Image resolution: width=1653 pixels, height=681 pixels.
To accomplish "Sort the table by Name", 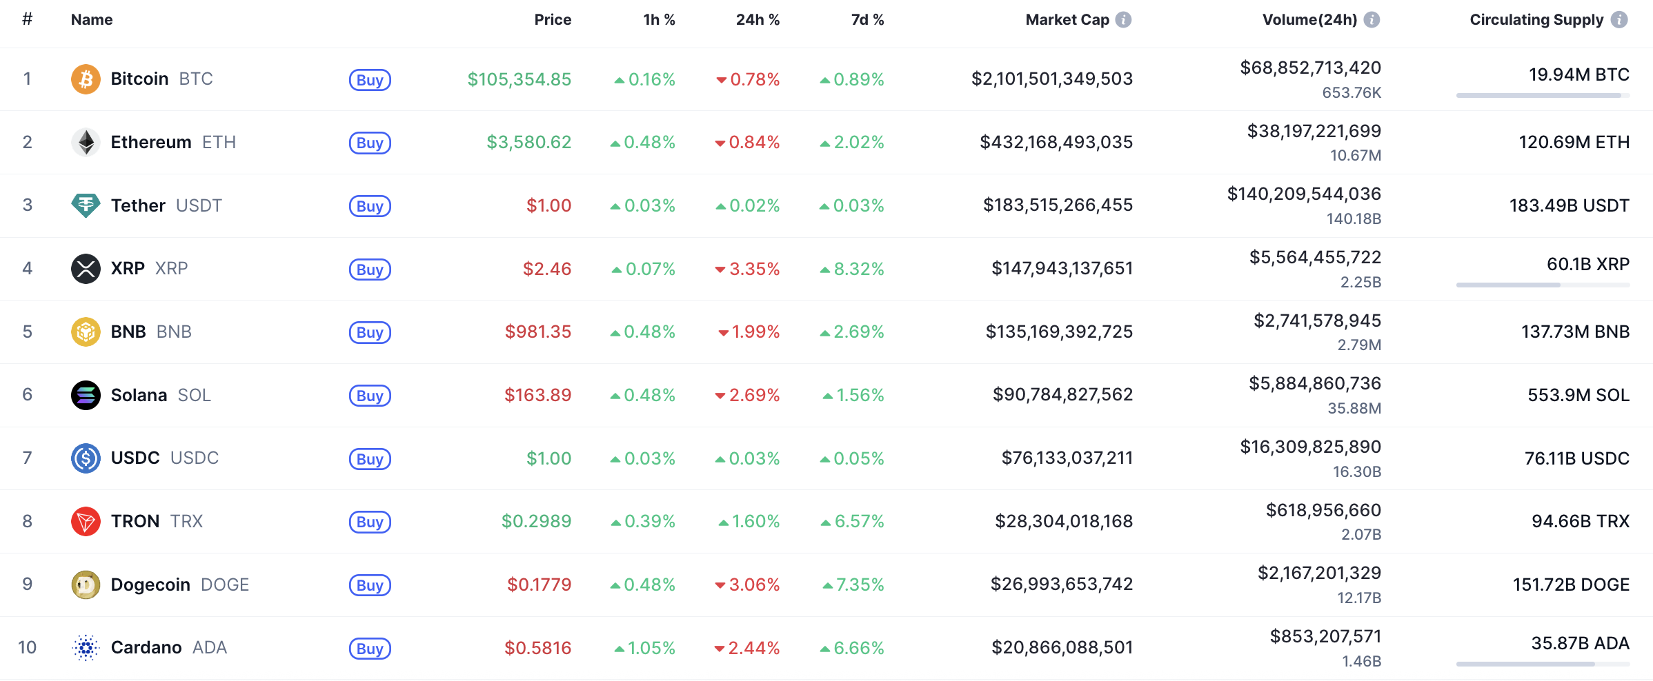I will click(x=90, y=19).
